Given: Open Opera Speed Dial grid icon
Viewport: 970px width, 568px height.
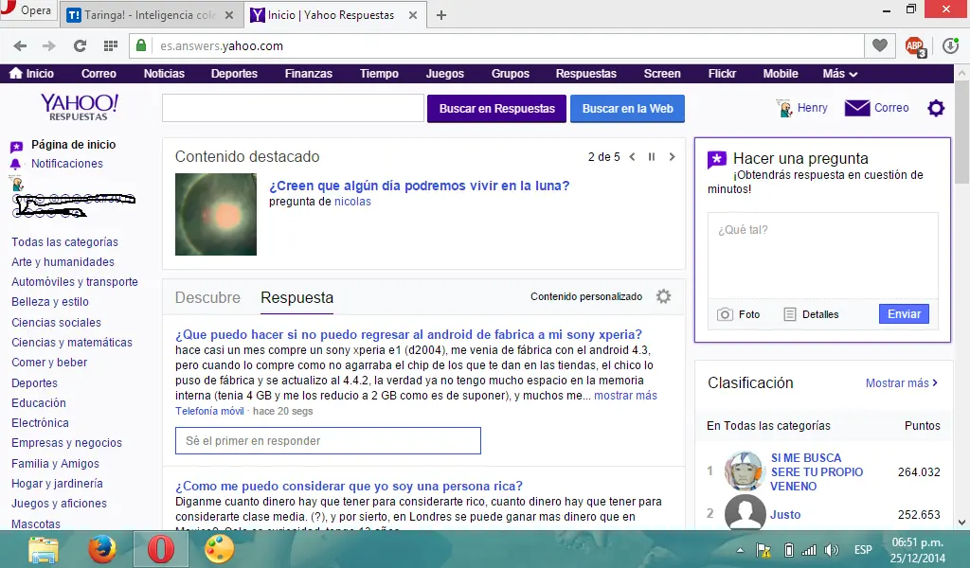Looking at the screenshot, I should (111, 45).
